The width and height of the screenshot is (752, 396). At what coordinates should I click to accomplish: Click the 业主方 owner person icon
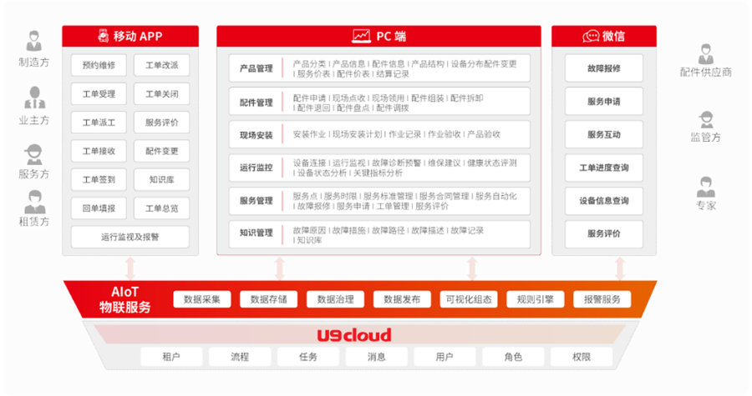(34, 98)
